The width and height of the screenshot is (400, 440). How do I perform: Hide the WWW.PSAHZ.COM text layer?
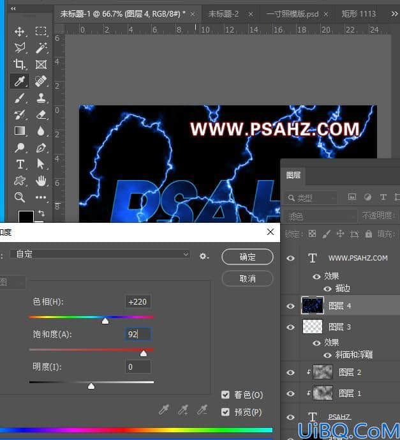pos(291,258)
